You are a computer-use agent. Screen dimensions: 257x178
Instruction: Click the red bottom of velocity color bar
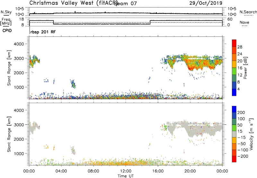pos(234,159)
